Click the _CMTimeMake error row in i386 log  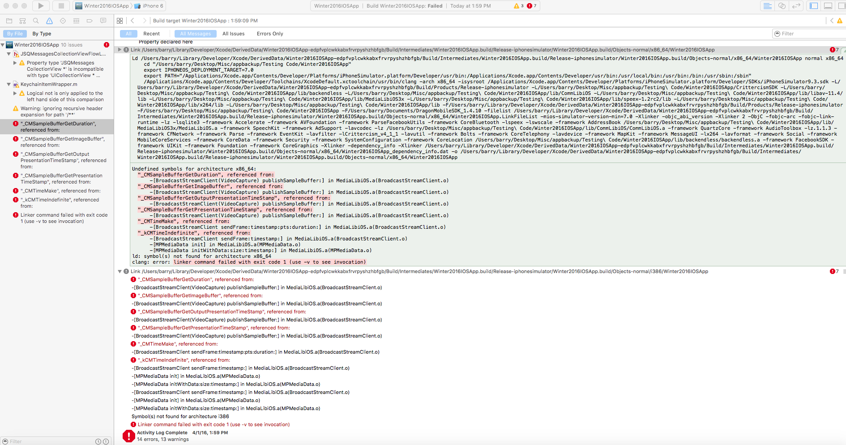click(178, 344)
